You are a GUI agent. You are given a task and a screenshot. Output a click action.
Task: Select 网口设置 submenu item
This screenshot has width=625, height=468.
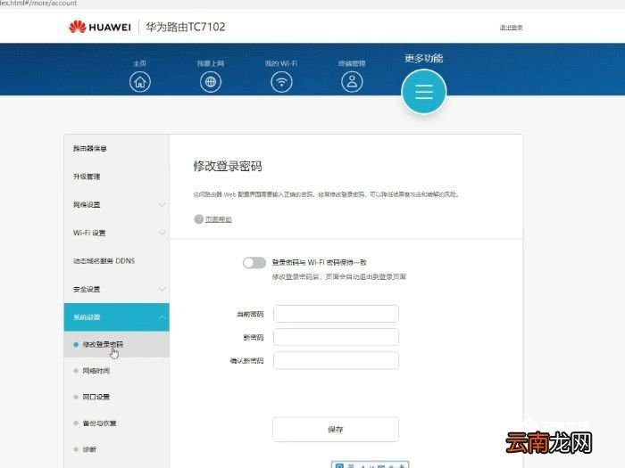click(x=116, y=398)
